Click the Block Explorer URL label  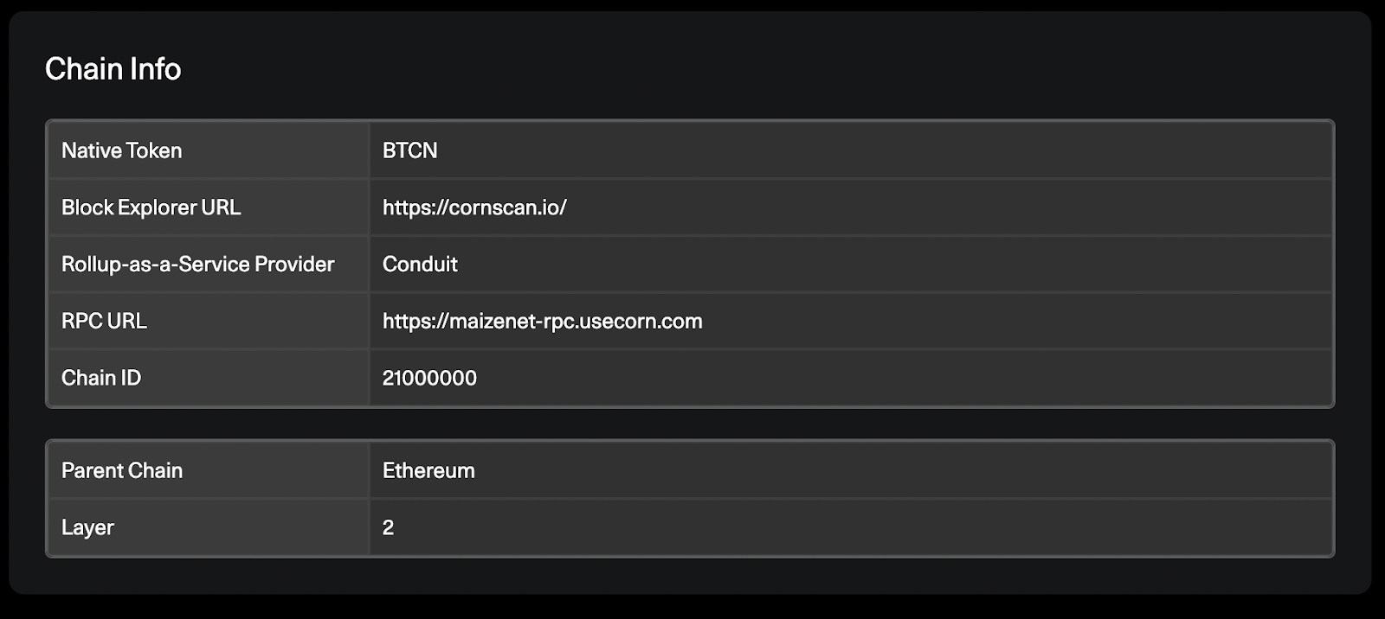click(x=151, y=207)
